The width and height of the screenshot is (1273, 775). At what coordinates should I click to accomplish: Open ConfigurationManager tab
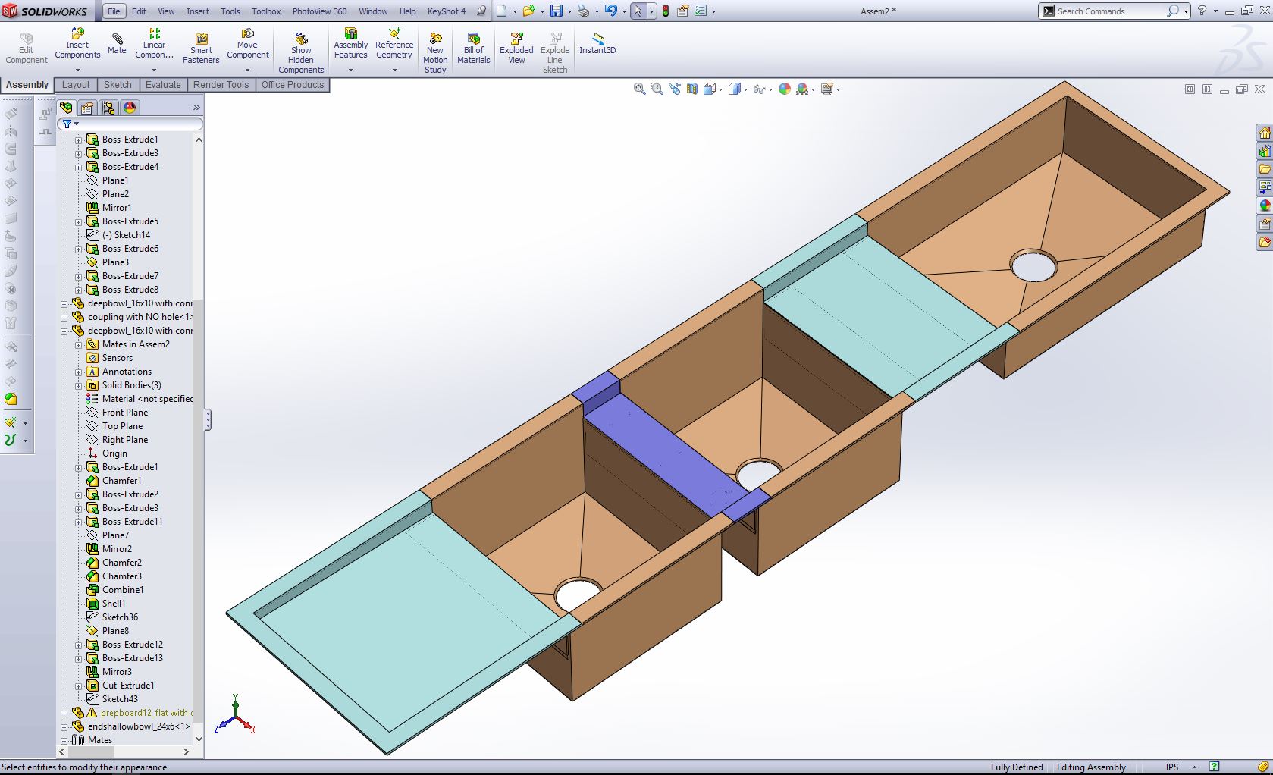coord(108,108)
